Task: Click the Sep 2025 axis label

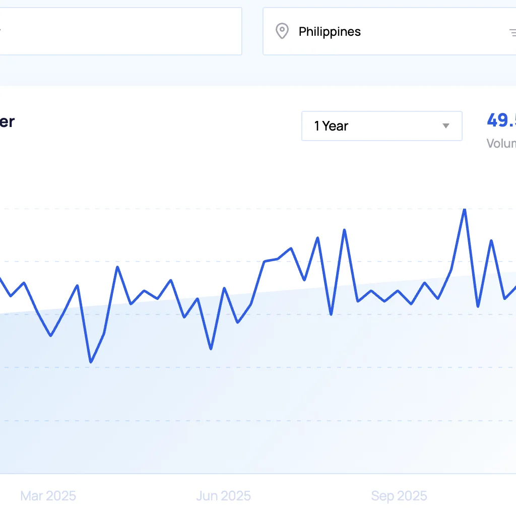Action: pos(399,495)
